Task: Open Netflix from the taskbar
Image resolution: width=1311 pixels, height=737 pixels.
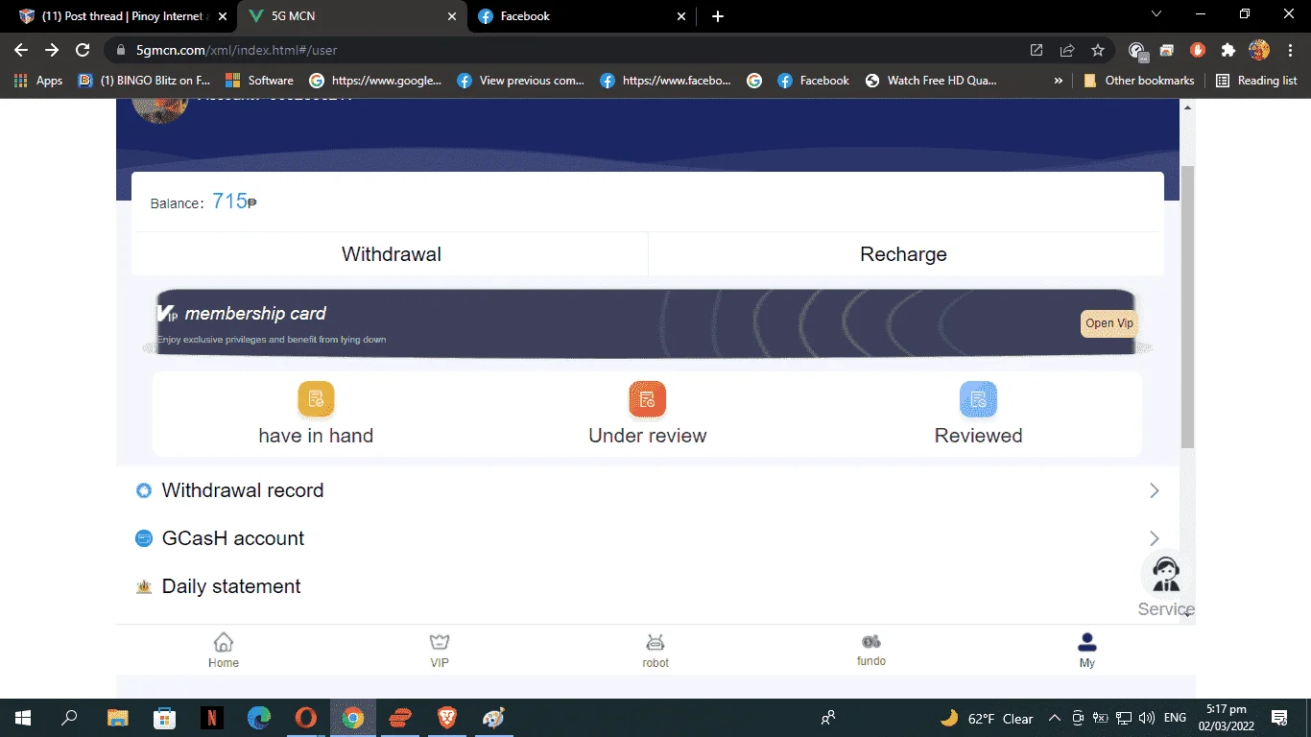Action: (x=212, y=718)
